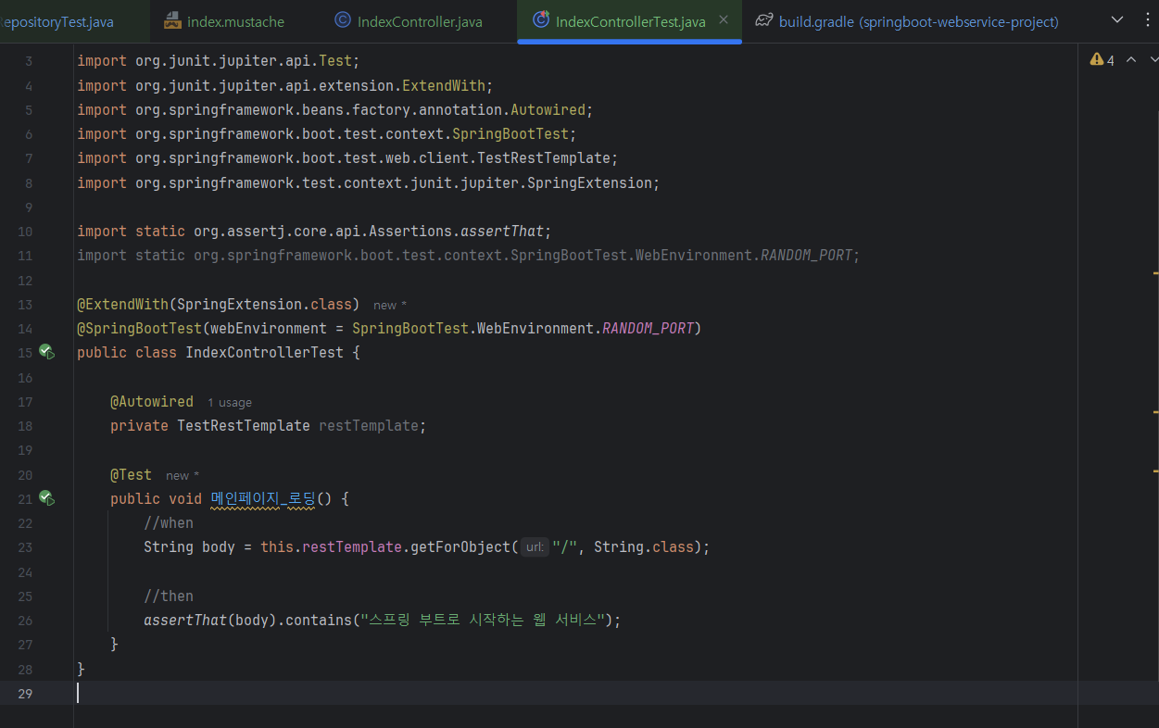Click the 'new *' author hint next to @Test
Image resolution: width=1159 pixels, height=728 pixels.
[183, 475]
